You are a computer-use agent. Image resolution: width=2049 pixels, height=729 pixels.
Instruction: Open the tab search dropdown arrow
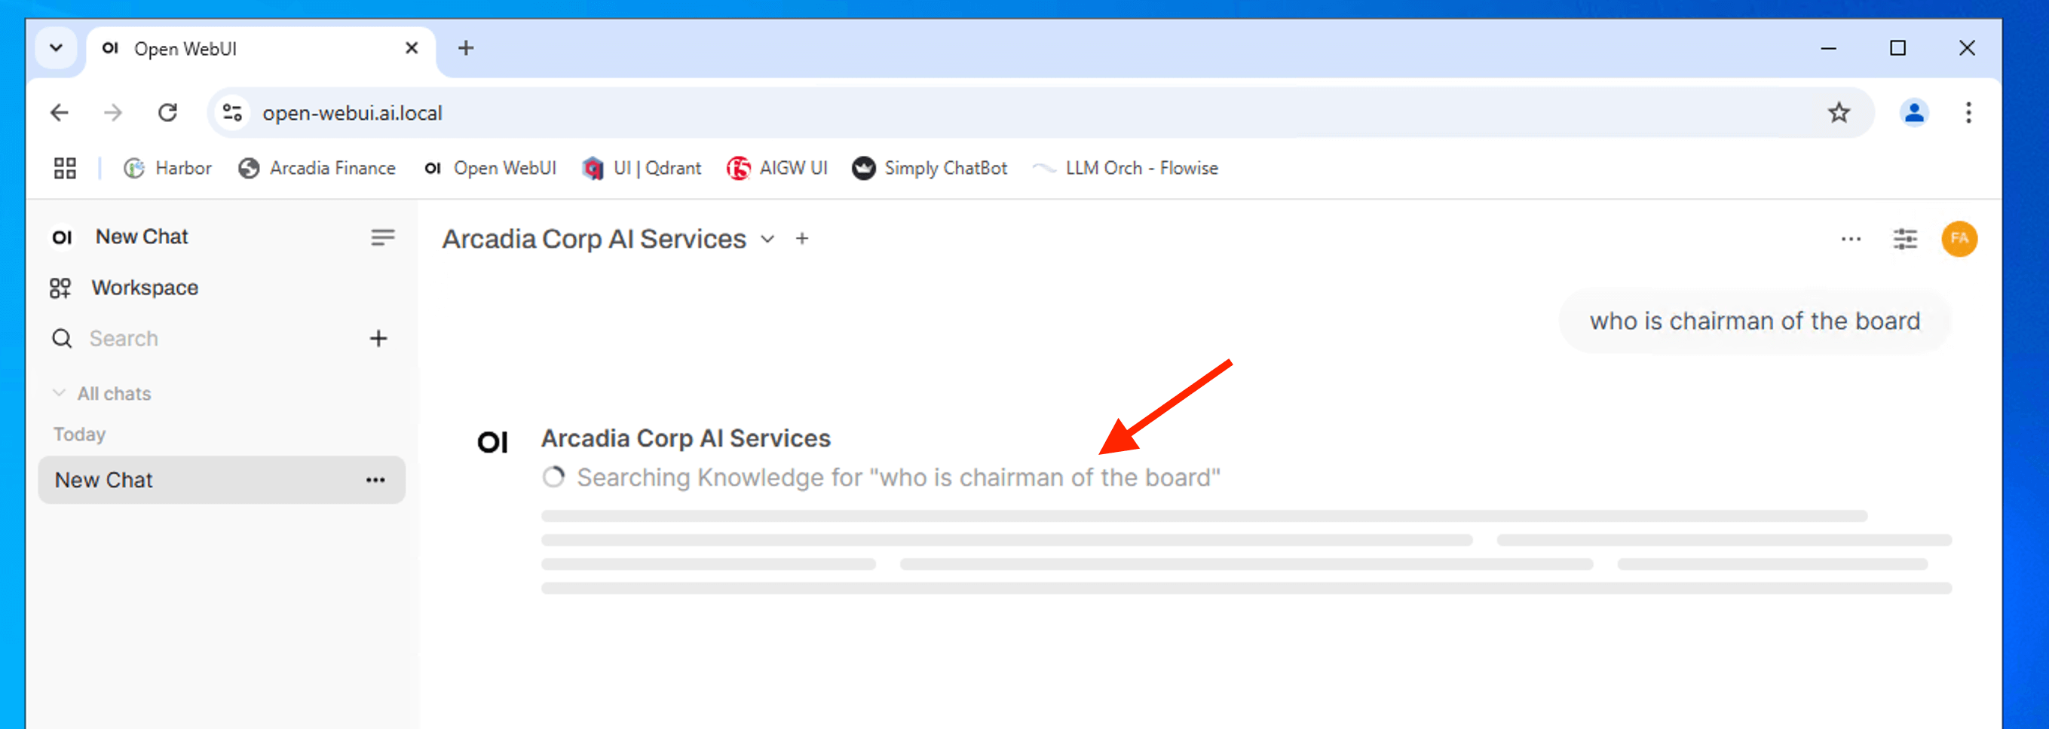click(x=57, y=48)
